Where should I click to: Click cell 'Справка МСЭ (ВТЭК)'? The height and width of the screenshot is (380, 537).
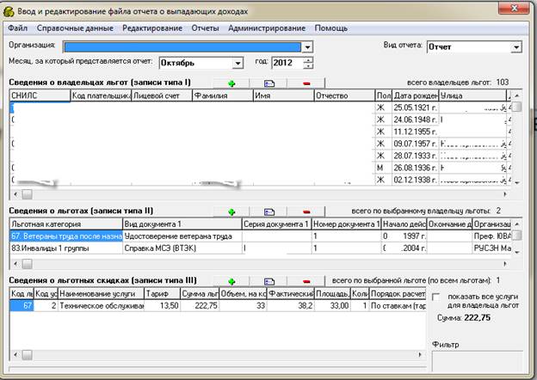[x=182, y=248]
